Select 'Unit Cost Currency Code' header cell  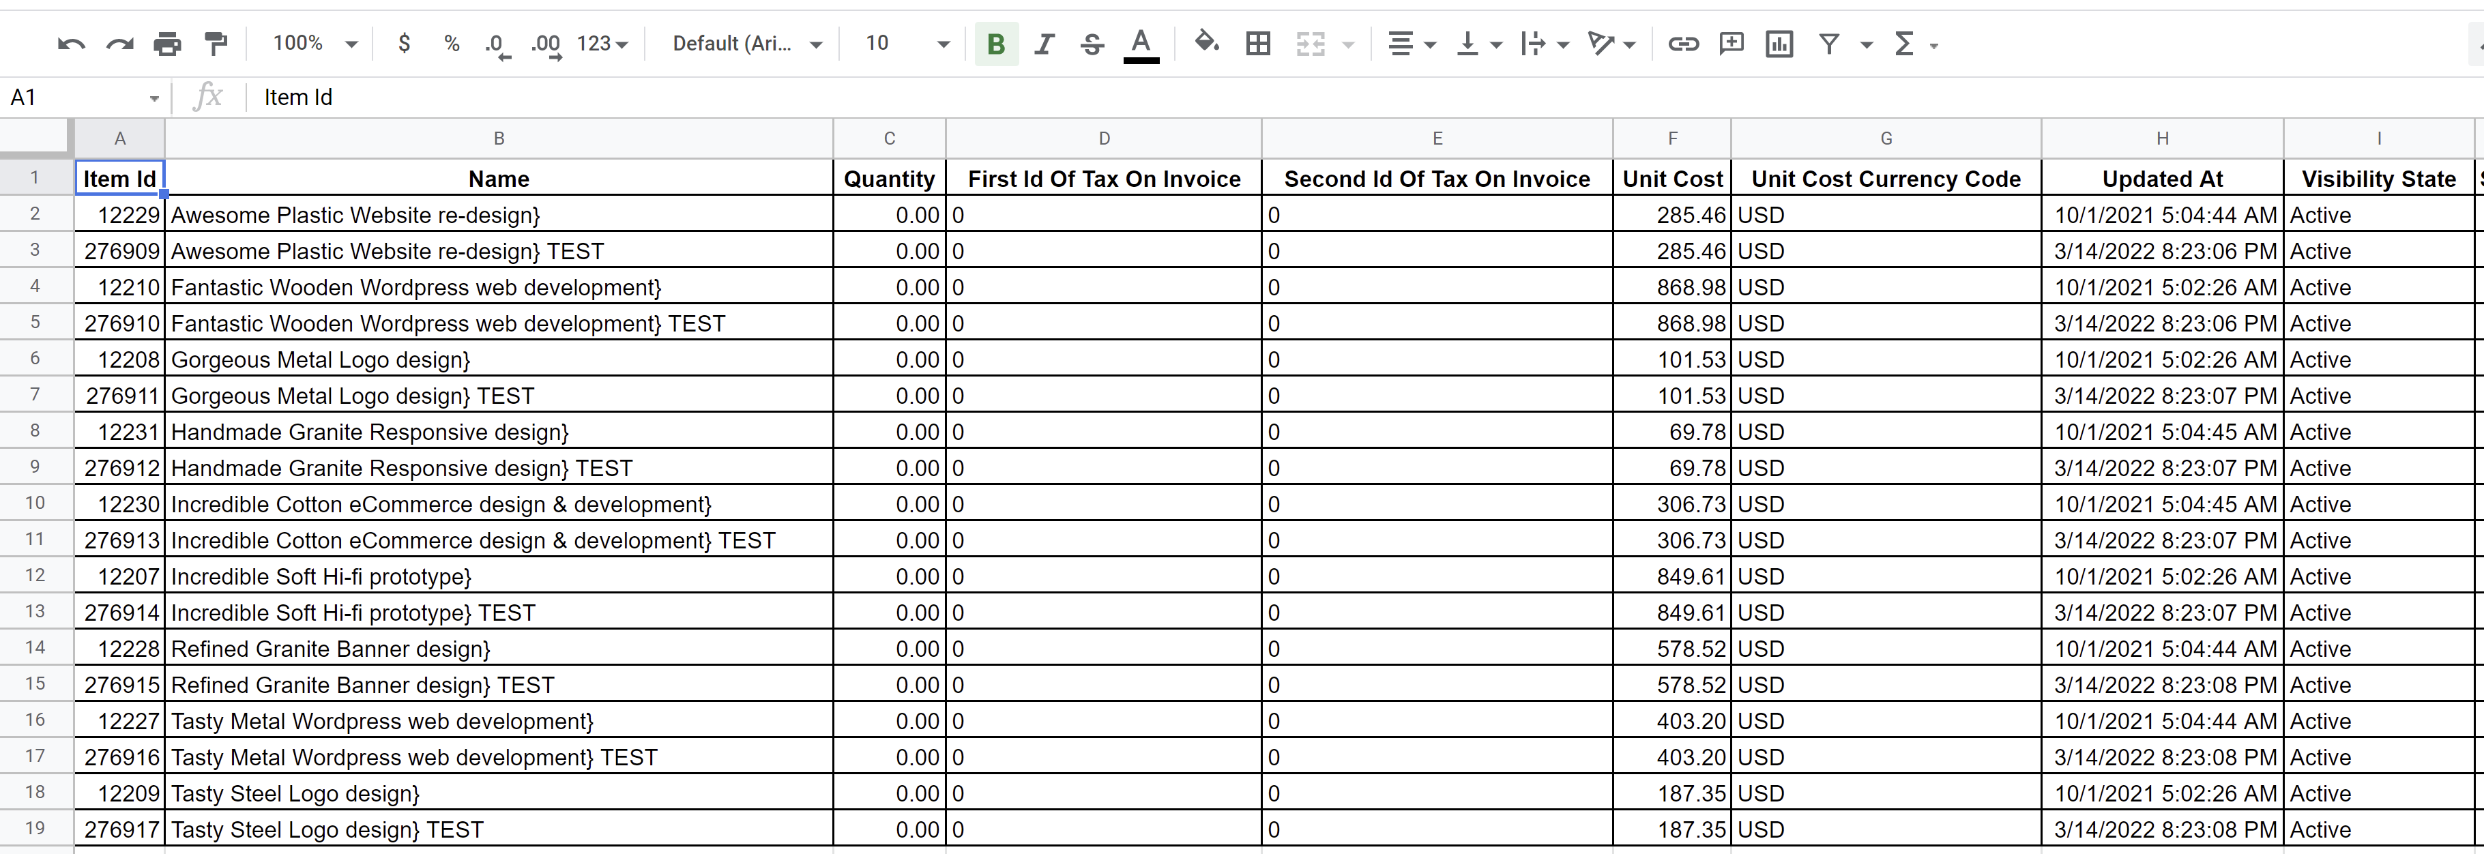point(1885,178)
